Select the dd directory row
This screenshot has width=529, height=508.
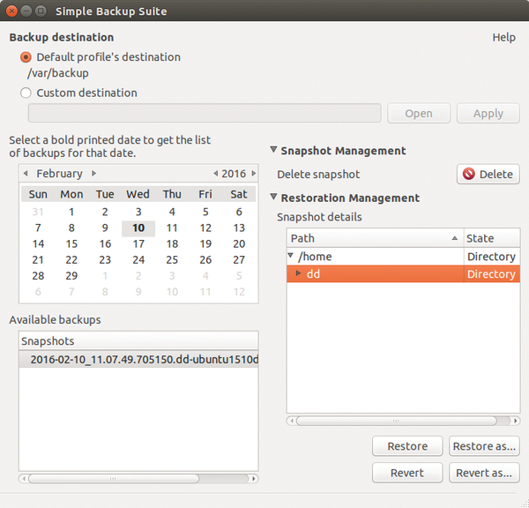click(x=403, y=273)
